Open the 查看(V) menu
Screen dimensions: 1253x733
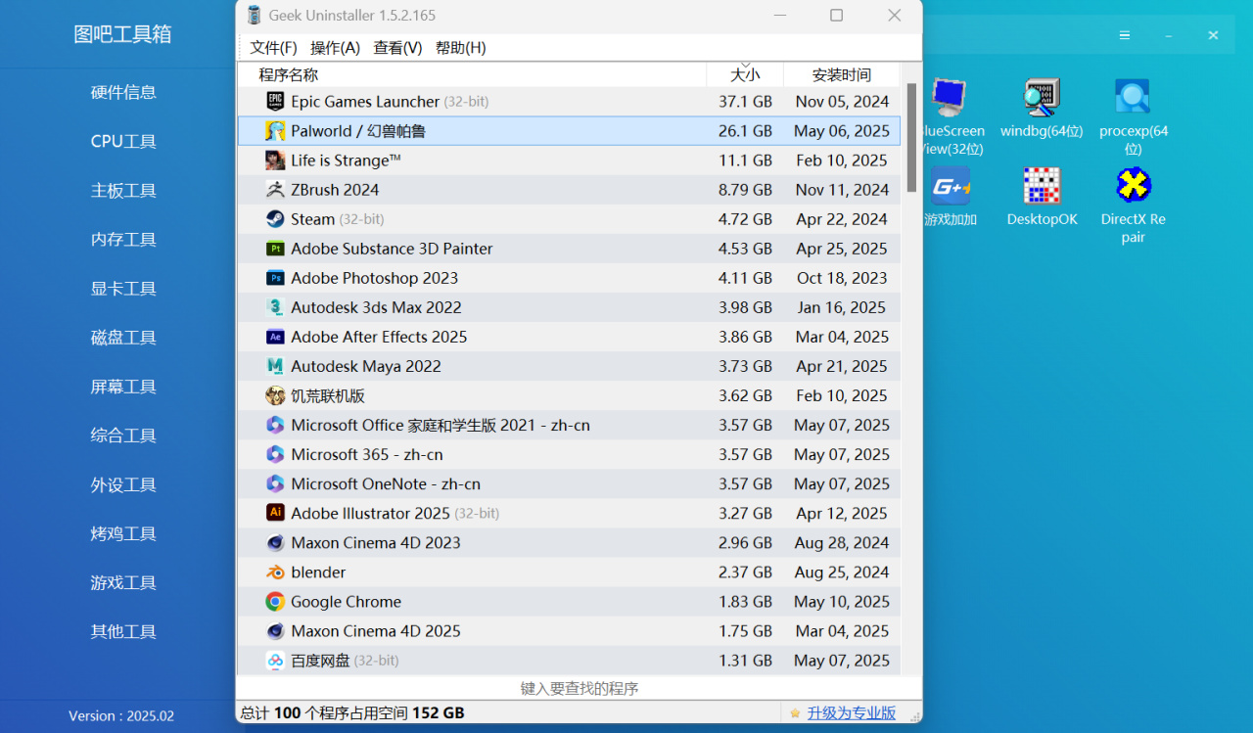point(397,48)
